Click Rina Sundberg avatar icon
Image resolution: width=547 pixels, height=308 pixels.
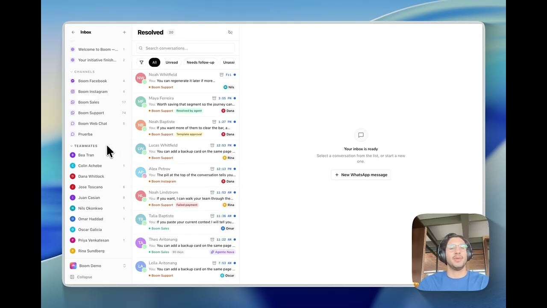[x=73, y=251]
